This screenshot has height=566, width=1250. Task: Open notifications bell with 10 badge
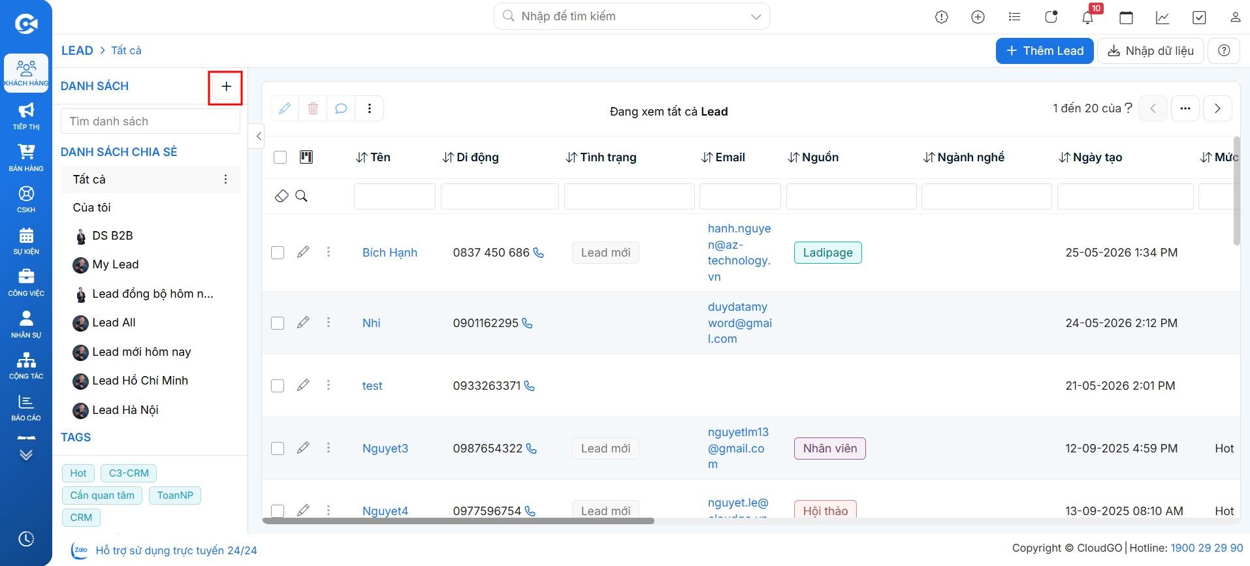(1087, 18)
